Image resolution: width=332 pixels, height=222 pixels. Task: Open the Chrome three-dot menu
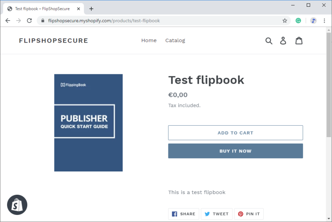coord(324,21)
